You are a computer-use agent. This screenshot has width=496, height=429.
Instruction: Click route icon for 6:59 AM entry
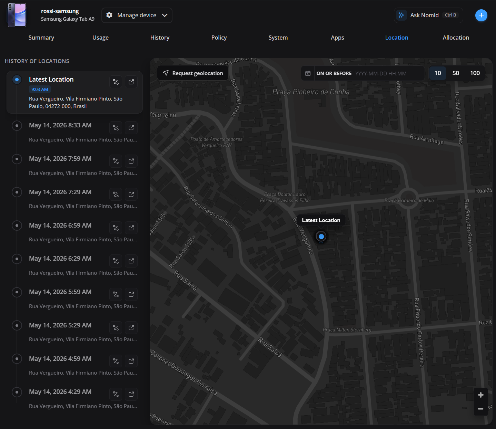[116, 228]
